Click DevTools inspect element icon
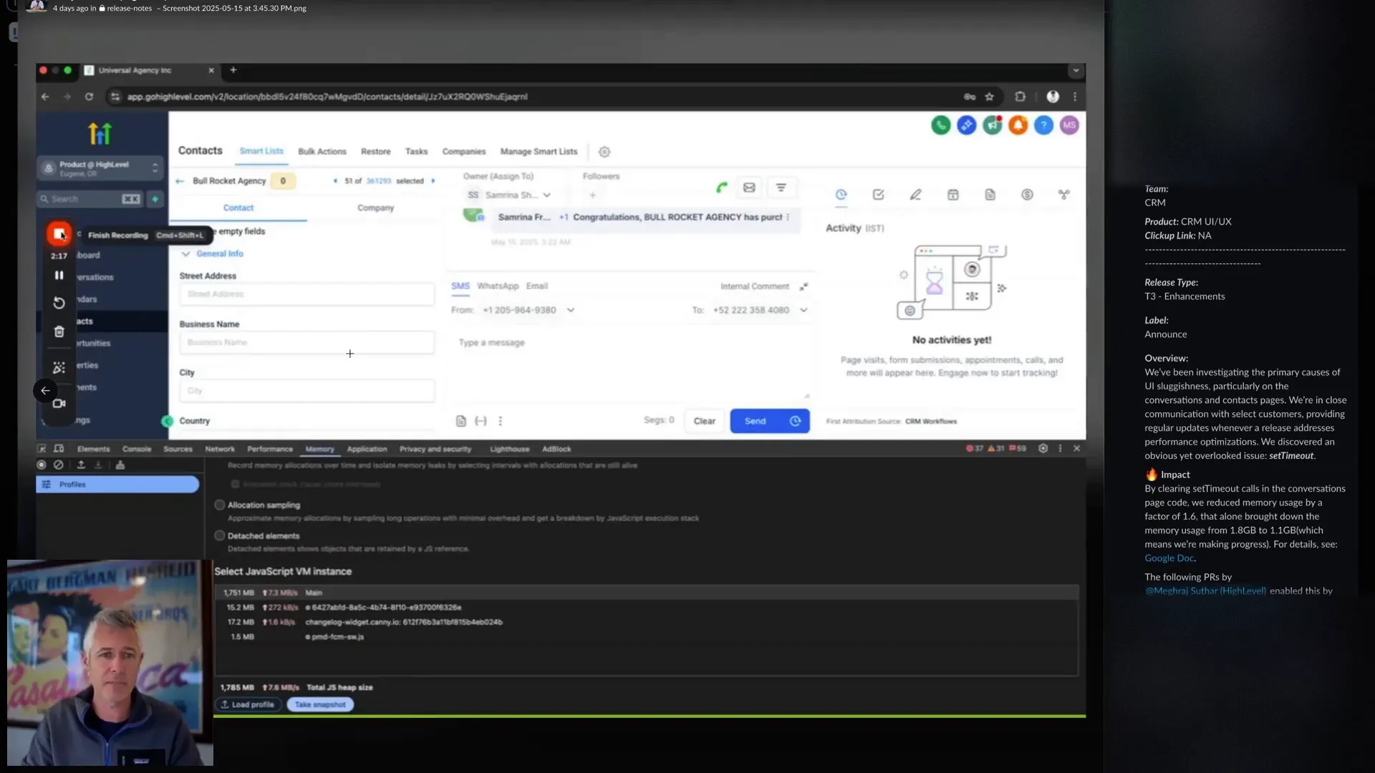This screenshot has height=773, width=1375. pyautogui.click(x=42, y=449)
